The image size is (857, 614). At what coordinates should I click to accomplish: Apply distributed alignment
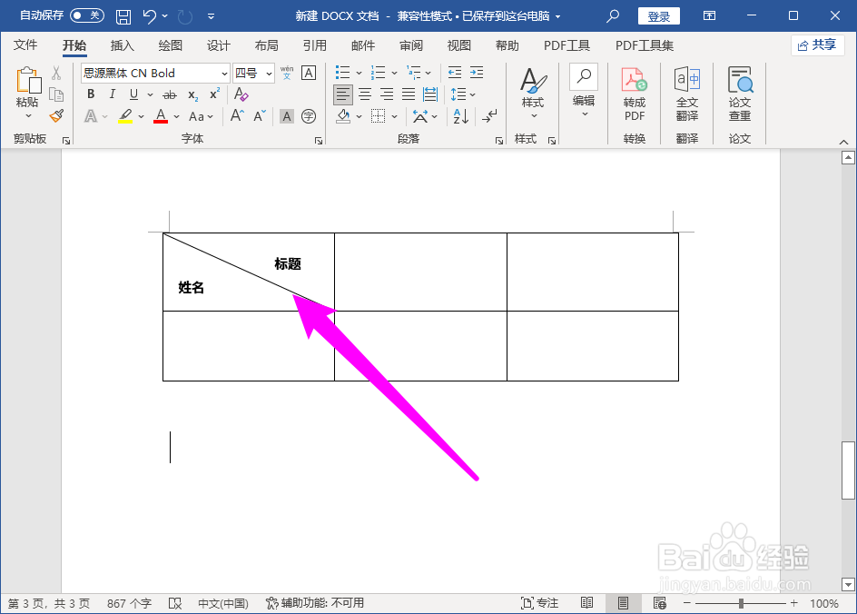430,94
